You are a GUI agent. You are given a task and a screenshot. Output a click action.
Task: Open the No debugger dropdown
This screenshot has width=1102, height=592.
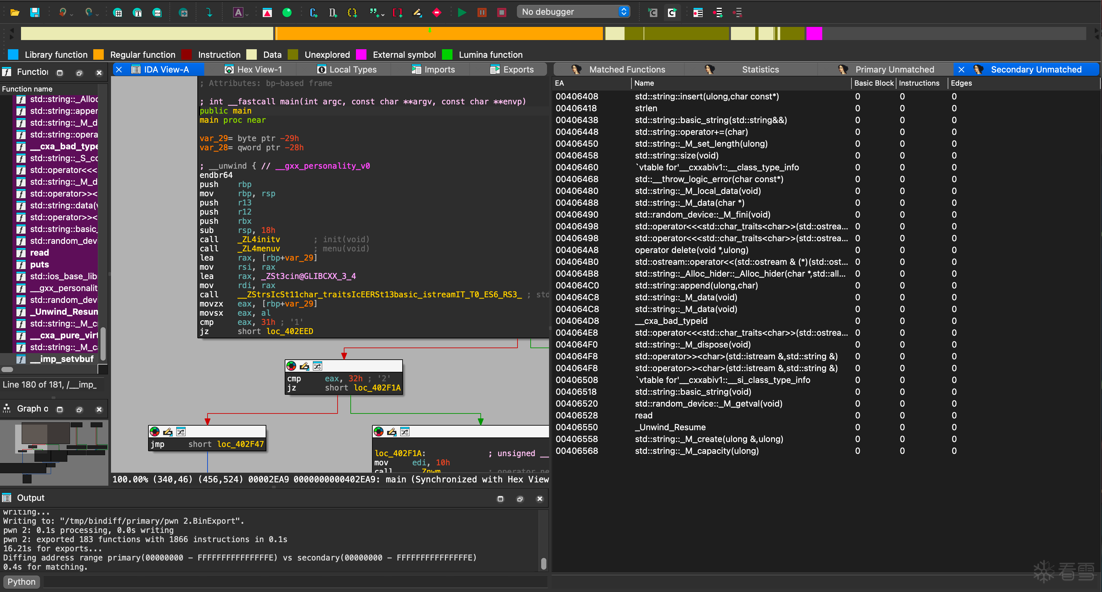coord(573,12)
